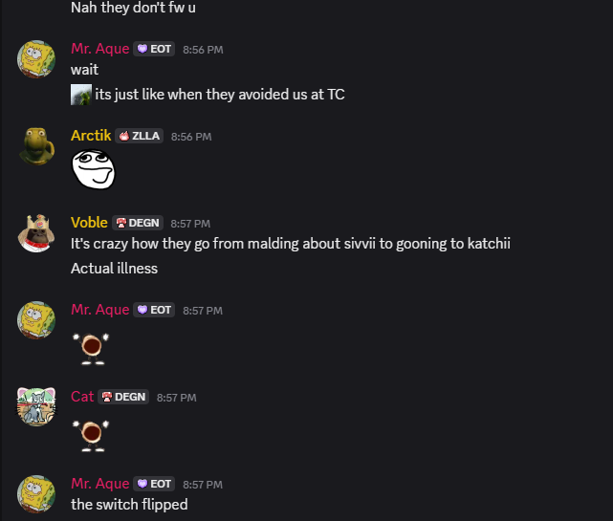Click the username Voble

89,223
